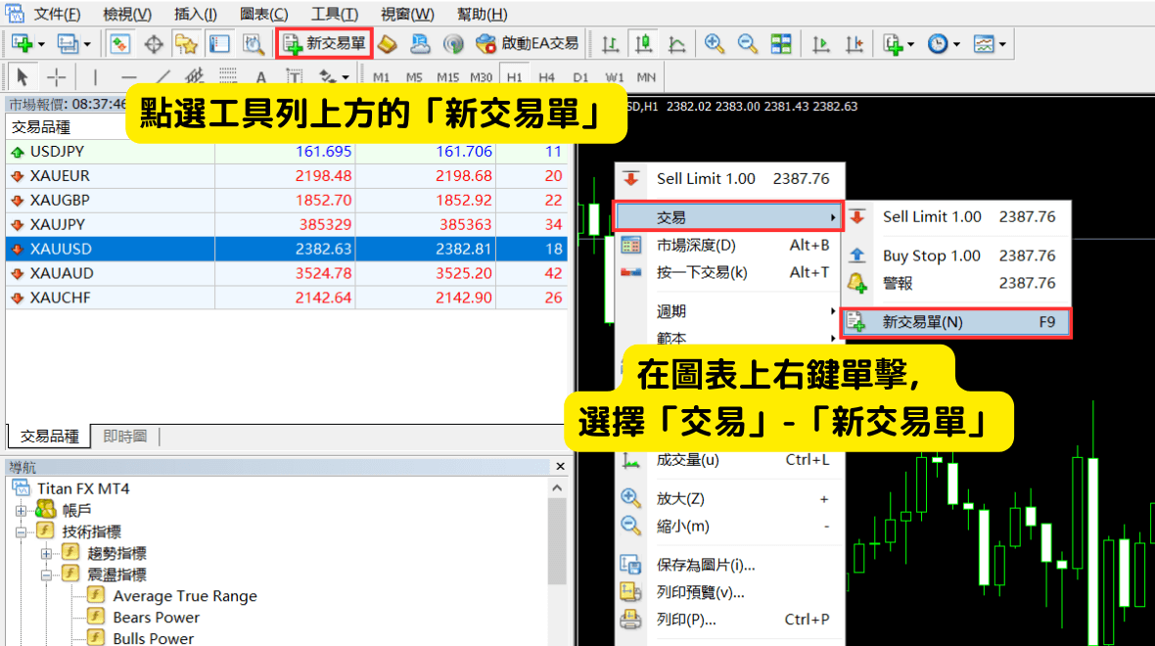This screenshot has width=1155, height=646.
Task: Select the crosshair cursor tool
Action: pyautogui.click(x=57, y=77)
